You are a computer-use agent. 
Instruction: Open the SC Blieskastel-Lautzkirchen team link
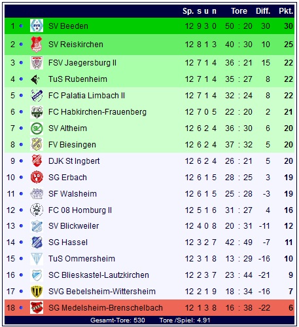99,275
